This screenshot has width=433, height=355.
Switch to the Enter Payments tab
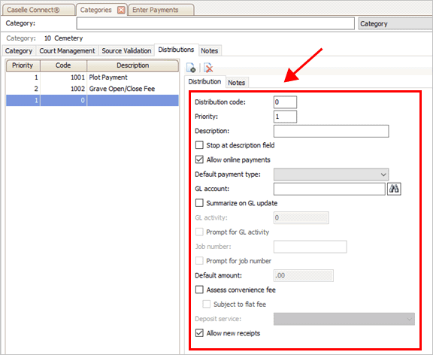[156, 10]
